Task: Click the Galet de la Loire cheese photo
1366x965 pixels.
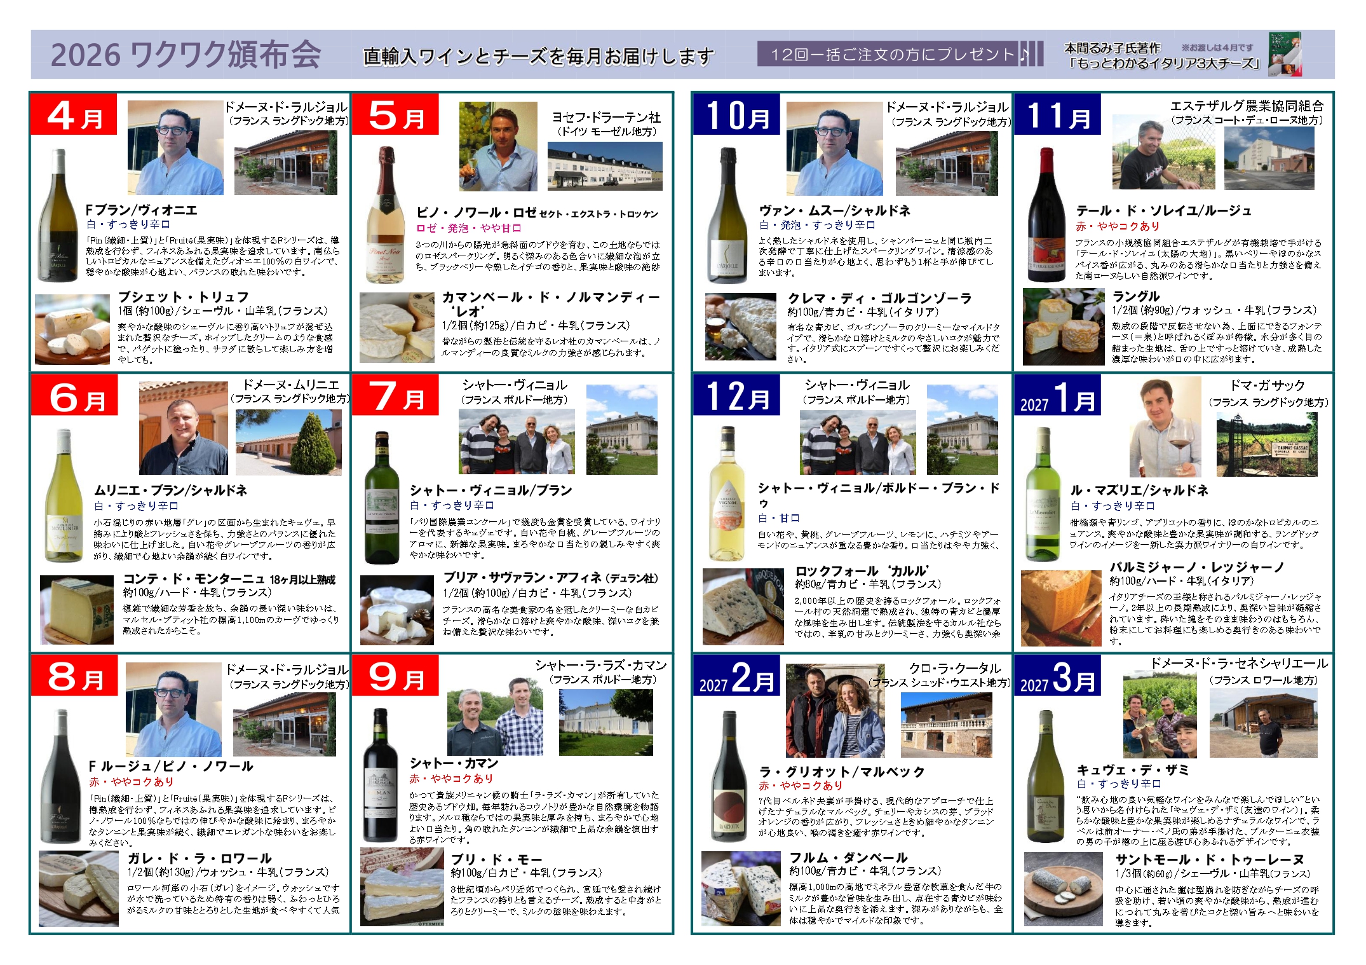Action: point(78,888)
